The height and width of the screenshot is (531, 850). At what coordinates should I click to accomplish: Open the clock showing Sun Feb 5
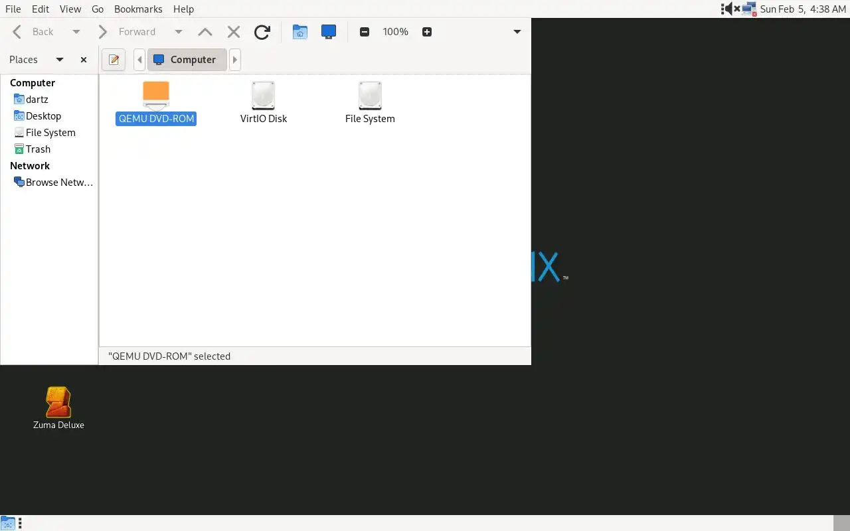[803, 9]
